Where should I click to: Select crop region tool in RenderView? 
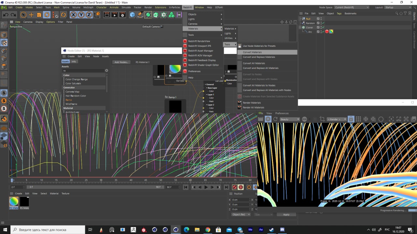322,119
